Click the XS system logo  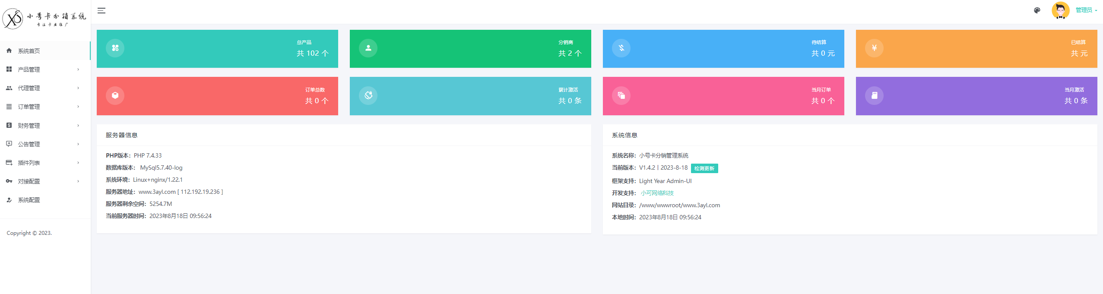click(44, 19)
